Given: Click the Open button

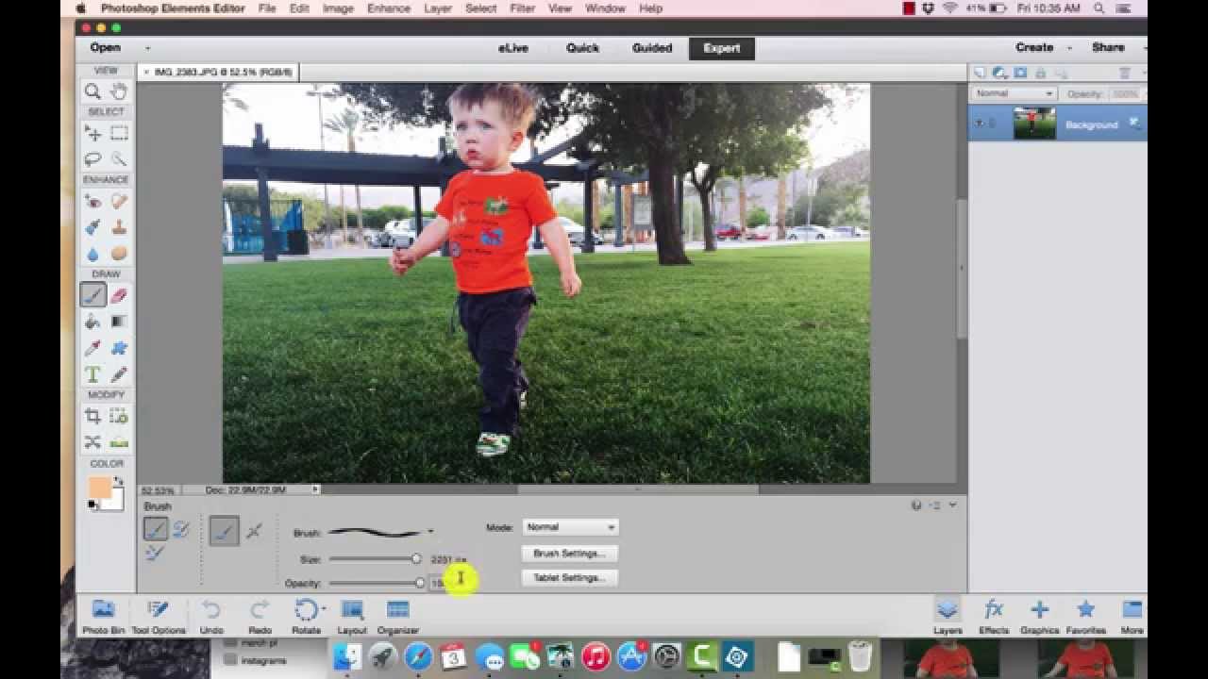Looking at the screenshot, I should click(106, 48).
